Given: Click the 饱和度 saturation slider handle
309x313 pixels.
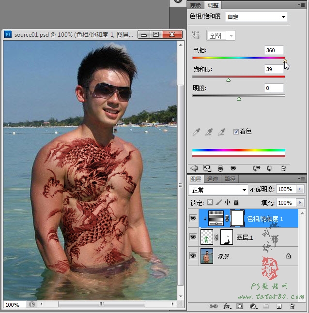Looking at the screenshot, I should click(228, 80).
